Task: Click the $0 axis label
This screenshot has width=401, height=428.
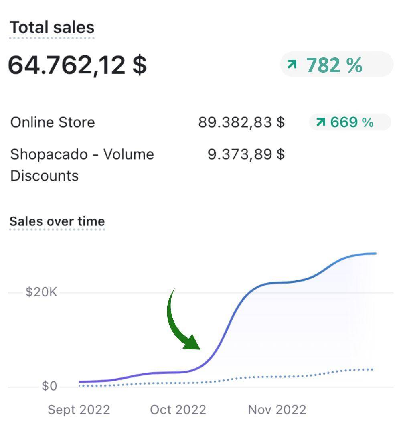Action: pyautogui.click(x=49, y=387)
